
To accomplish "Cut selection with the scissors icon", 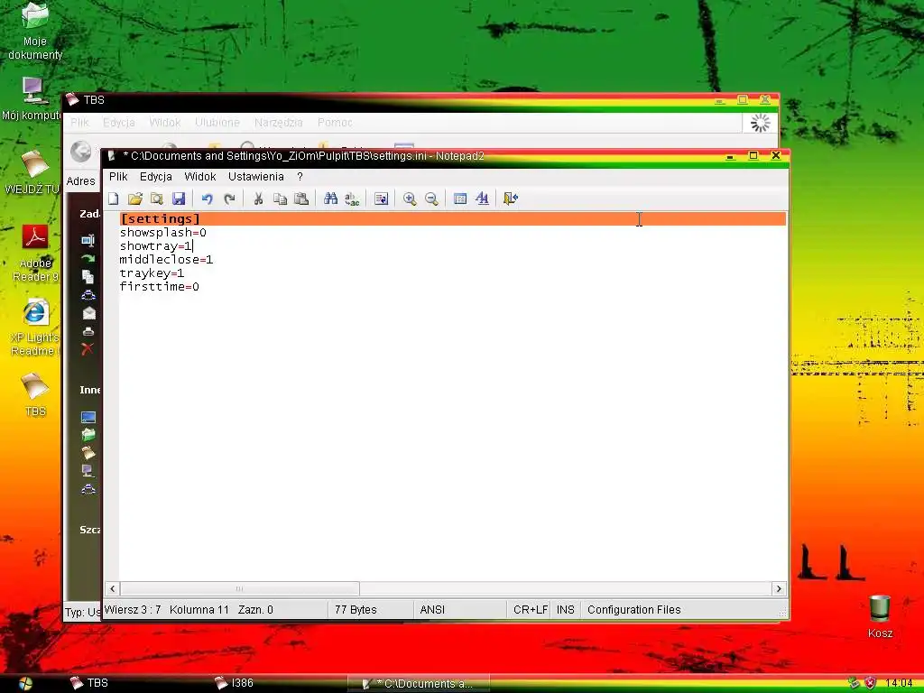I will pos(258,199).
